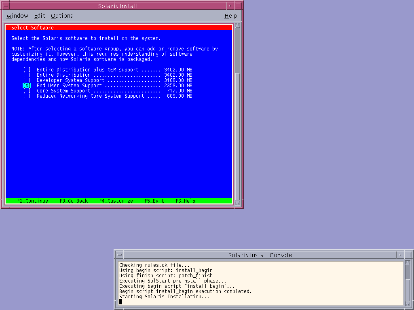
Task: Click up arrow of Solaris Install scrollbar
Action: coord(237,25)
